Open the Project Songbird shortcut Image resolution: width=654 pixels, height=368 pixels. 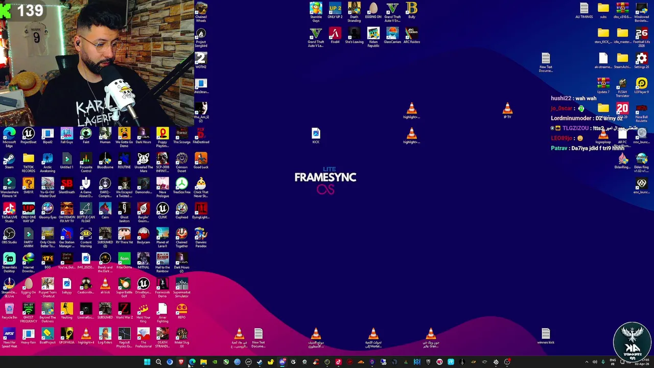pyautogui.click(x=201, y=37)
